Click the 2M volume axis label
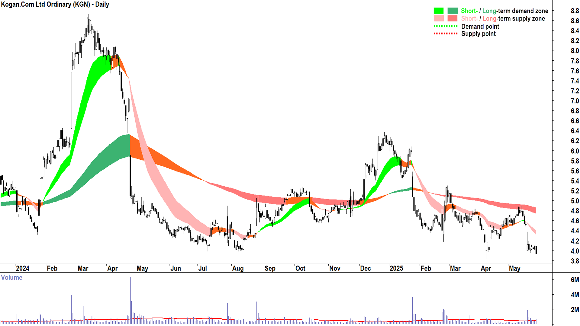 [575, 310]
